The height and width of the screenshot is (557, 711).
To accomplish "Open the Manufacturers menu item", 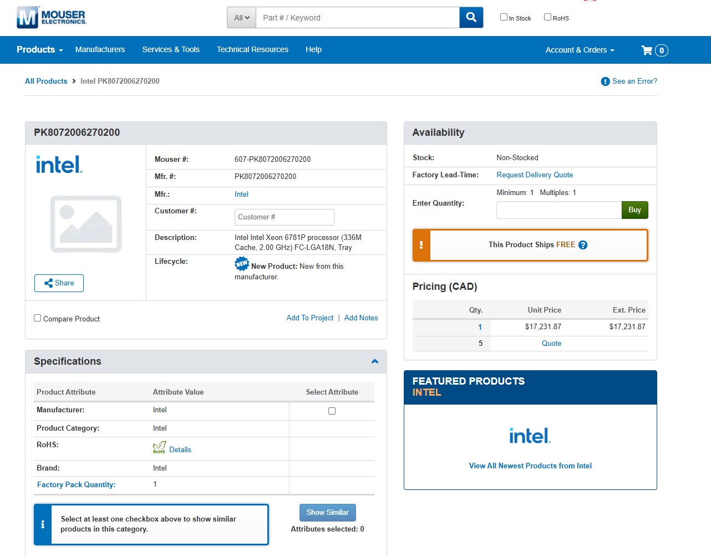I will (100, 50).
